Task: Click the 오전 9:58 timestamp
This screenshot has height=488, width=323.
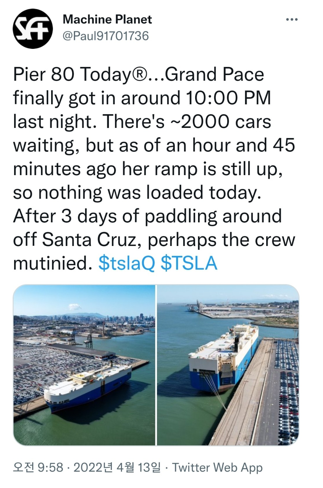Action: point(38,467)
